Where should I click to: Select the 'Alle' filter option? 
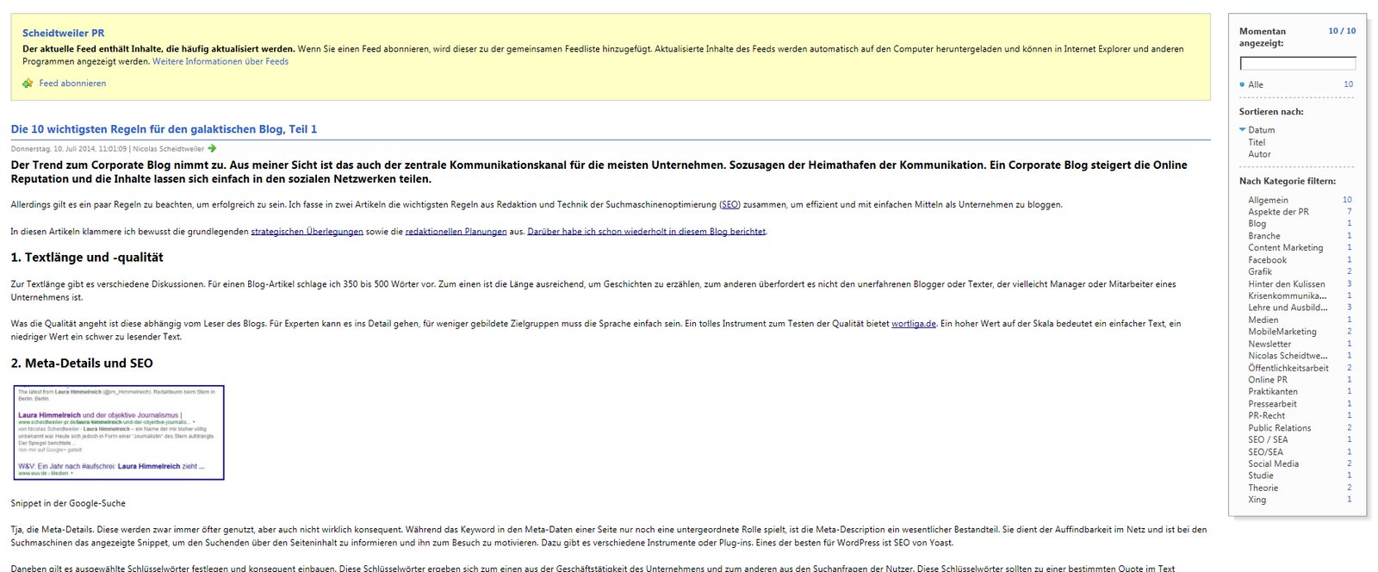[1256, 84]
